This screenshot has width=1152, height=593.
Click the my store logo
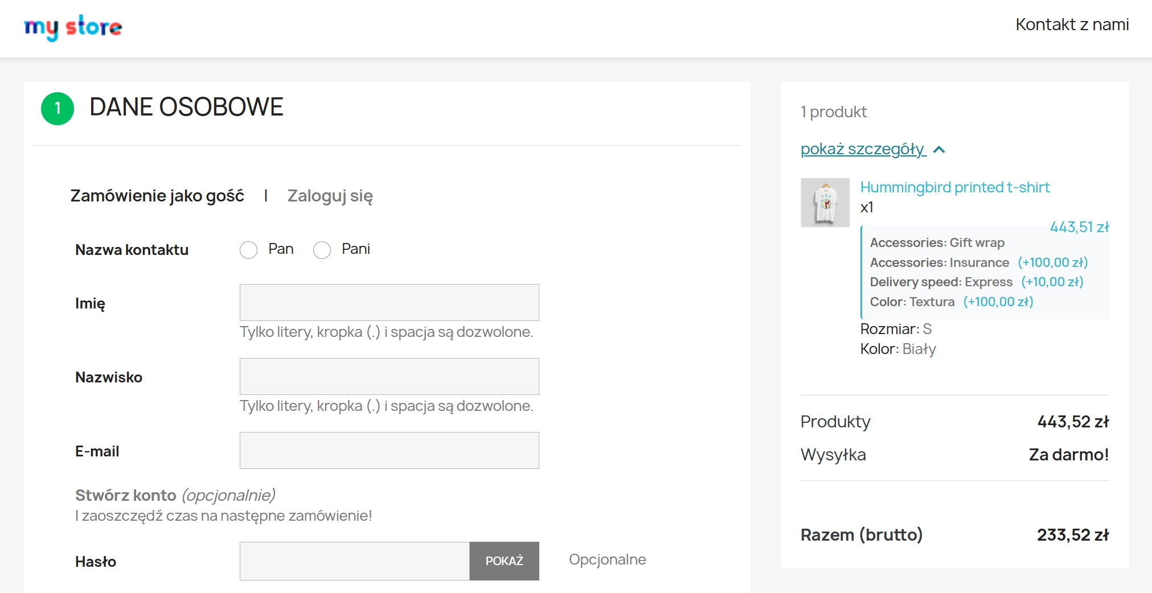coord(73,26)
